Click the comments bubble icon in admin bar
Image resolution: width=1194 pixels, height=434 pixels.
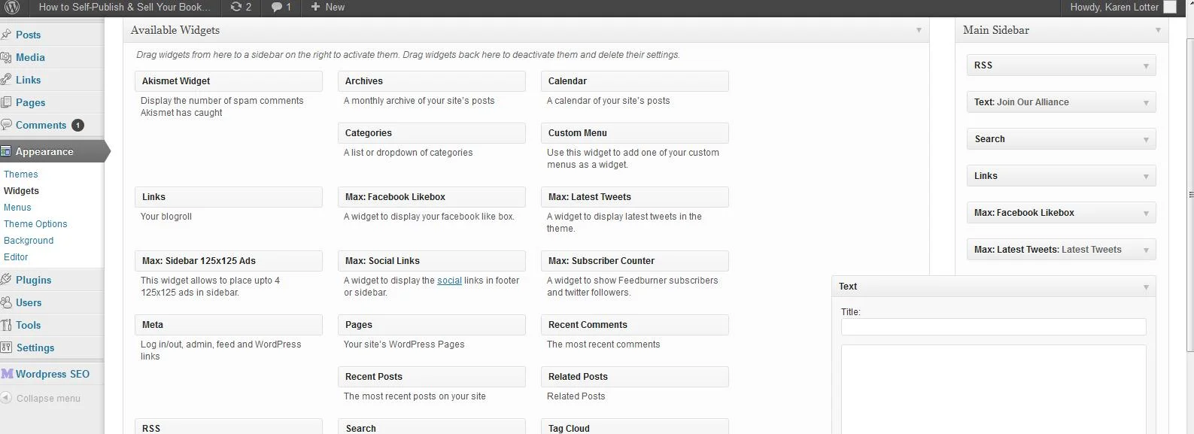click(x=278, y=7)
